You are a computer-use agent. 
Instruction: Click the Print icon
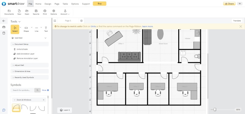(45, 12)
